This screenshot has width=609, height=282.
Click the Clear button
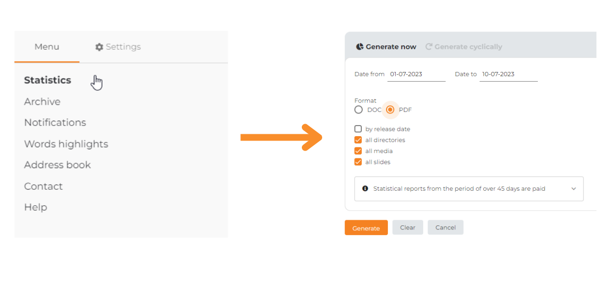pyautogui.click(x=408, y=227)
